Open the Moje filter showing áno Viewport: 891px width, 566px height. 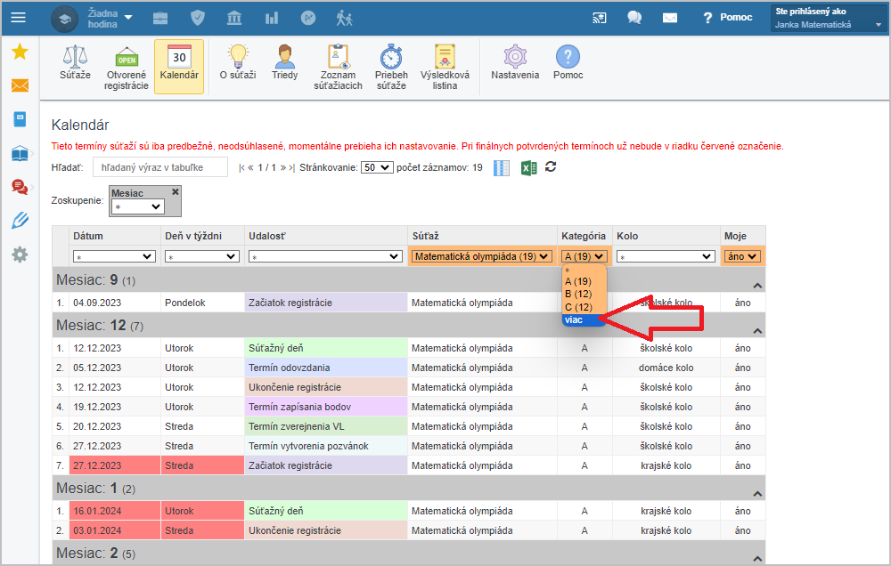[x=742, y=256]
